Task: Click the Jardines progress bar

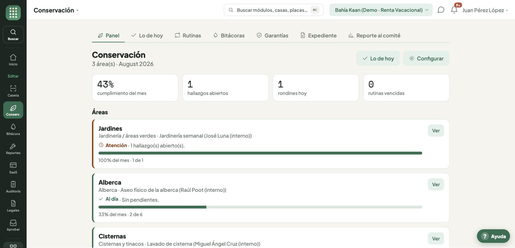Action: point(260,153)
